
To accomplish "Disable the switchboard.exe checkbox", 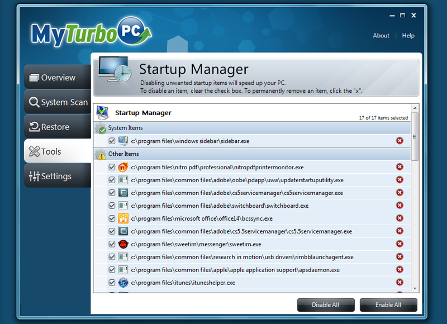I will click(112, 206).
